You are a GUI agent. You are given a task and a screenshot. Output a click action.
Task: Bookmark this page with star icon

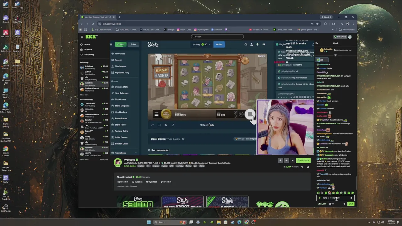(317, 24)
